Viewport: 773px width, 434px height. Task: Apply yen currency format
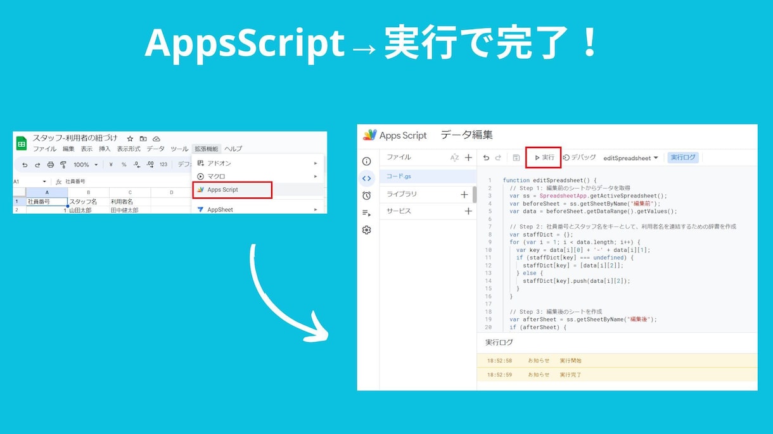point(111,164)
